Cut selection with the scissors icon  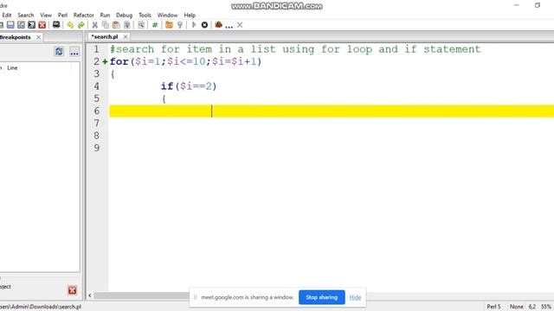tap(94, 25)
